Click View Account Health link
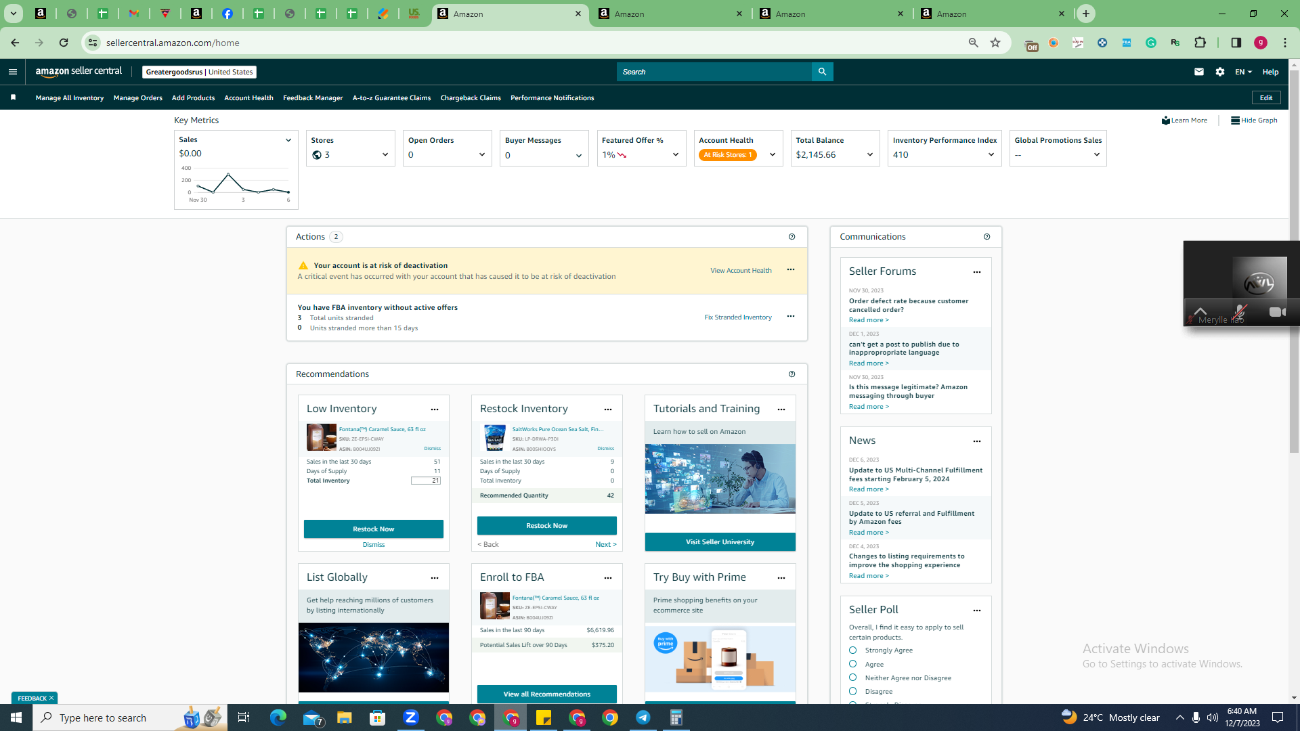The width and height of the screenshot is (1300, 731). 741,271
